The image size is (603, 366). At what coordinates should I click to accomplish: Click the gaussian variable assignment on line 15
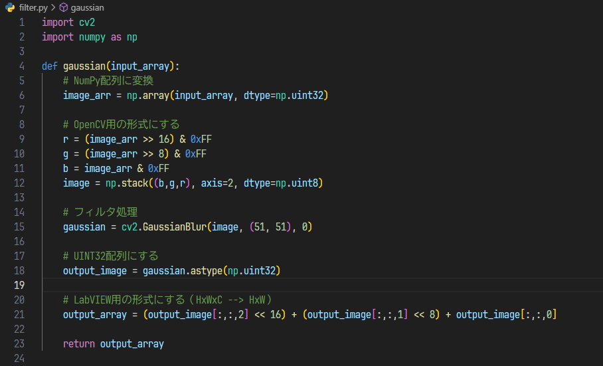(x=84, y=227)
